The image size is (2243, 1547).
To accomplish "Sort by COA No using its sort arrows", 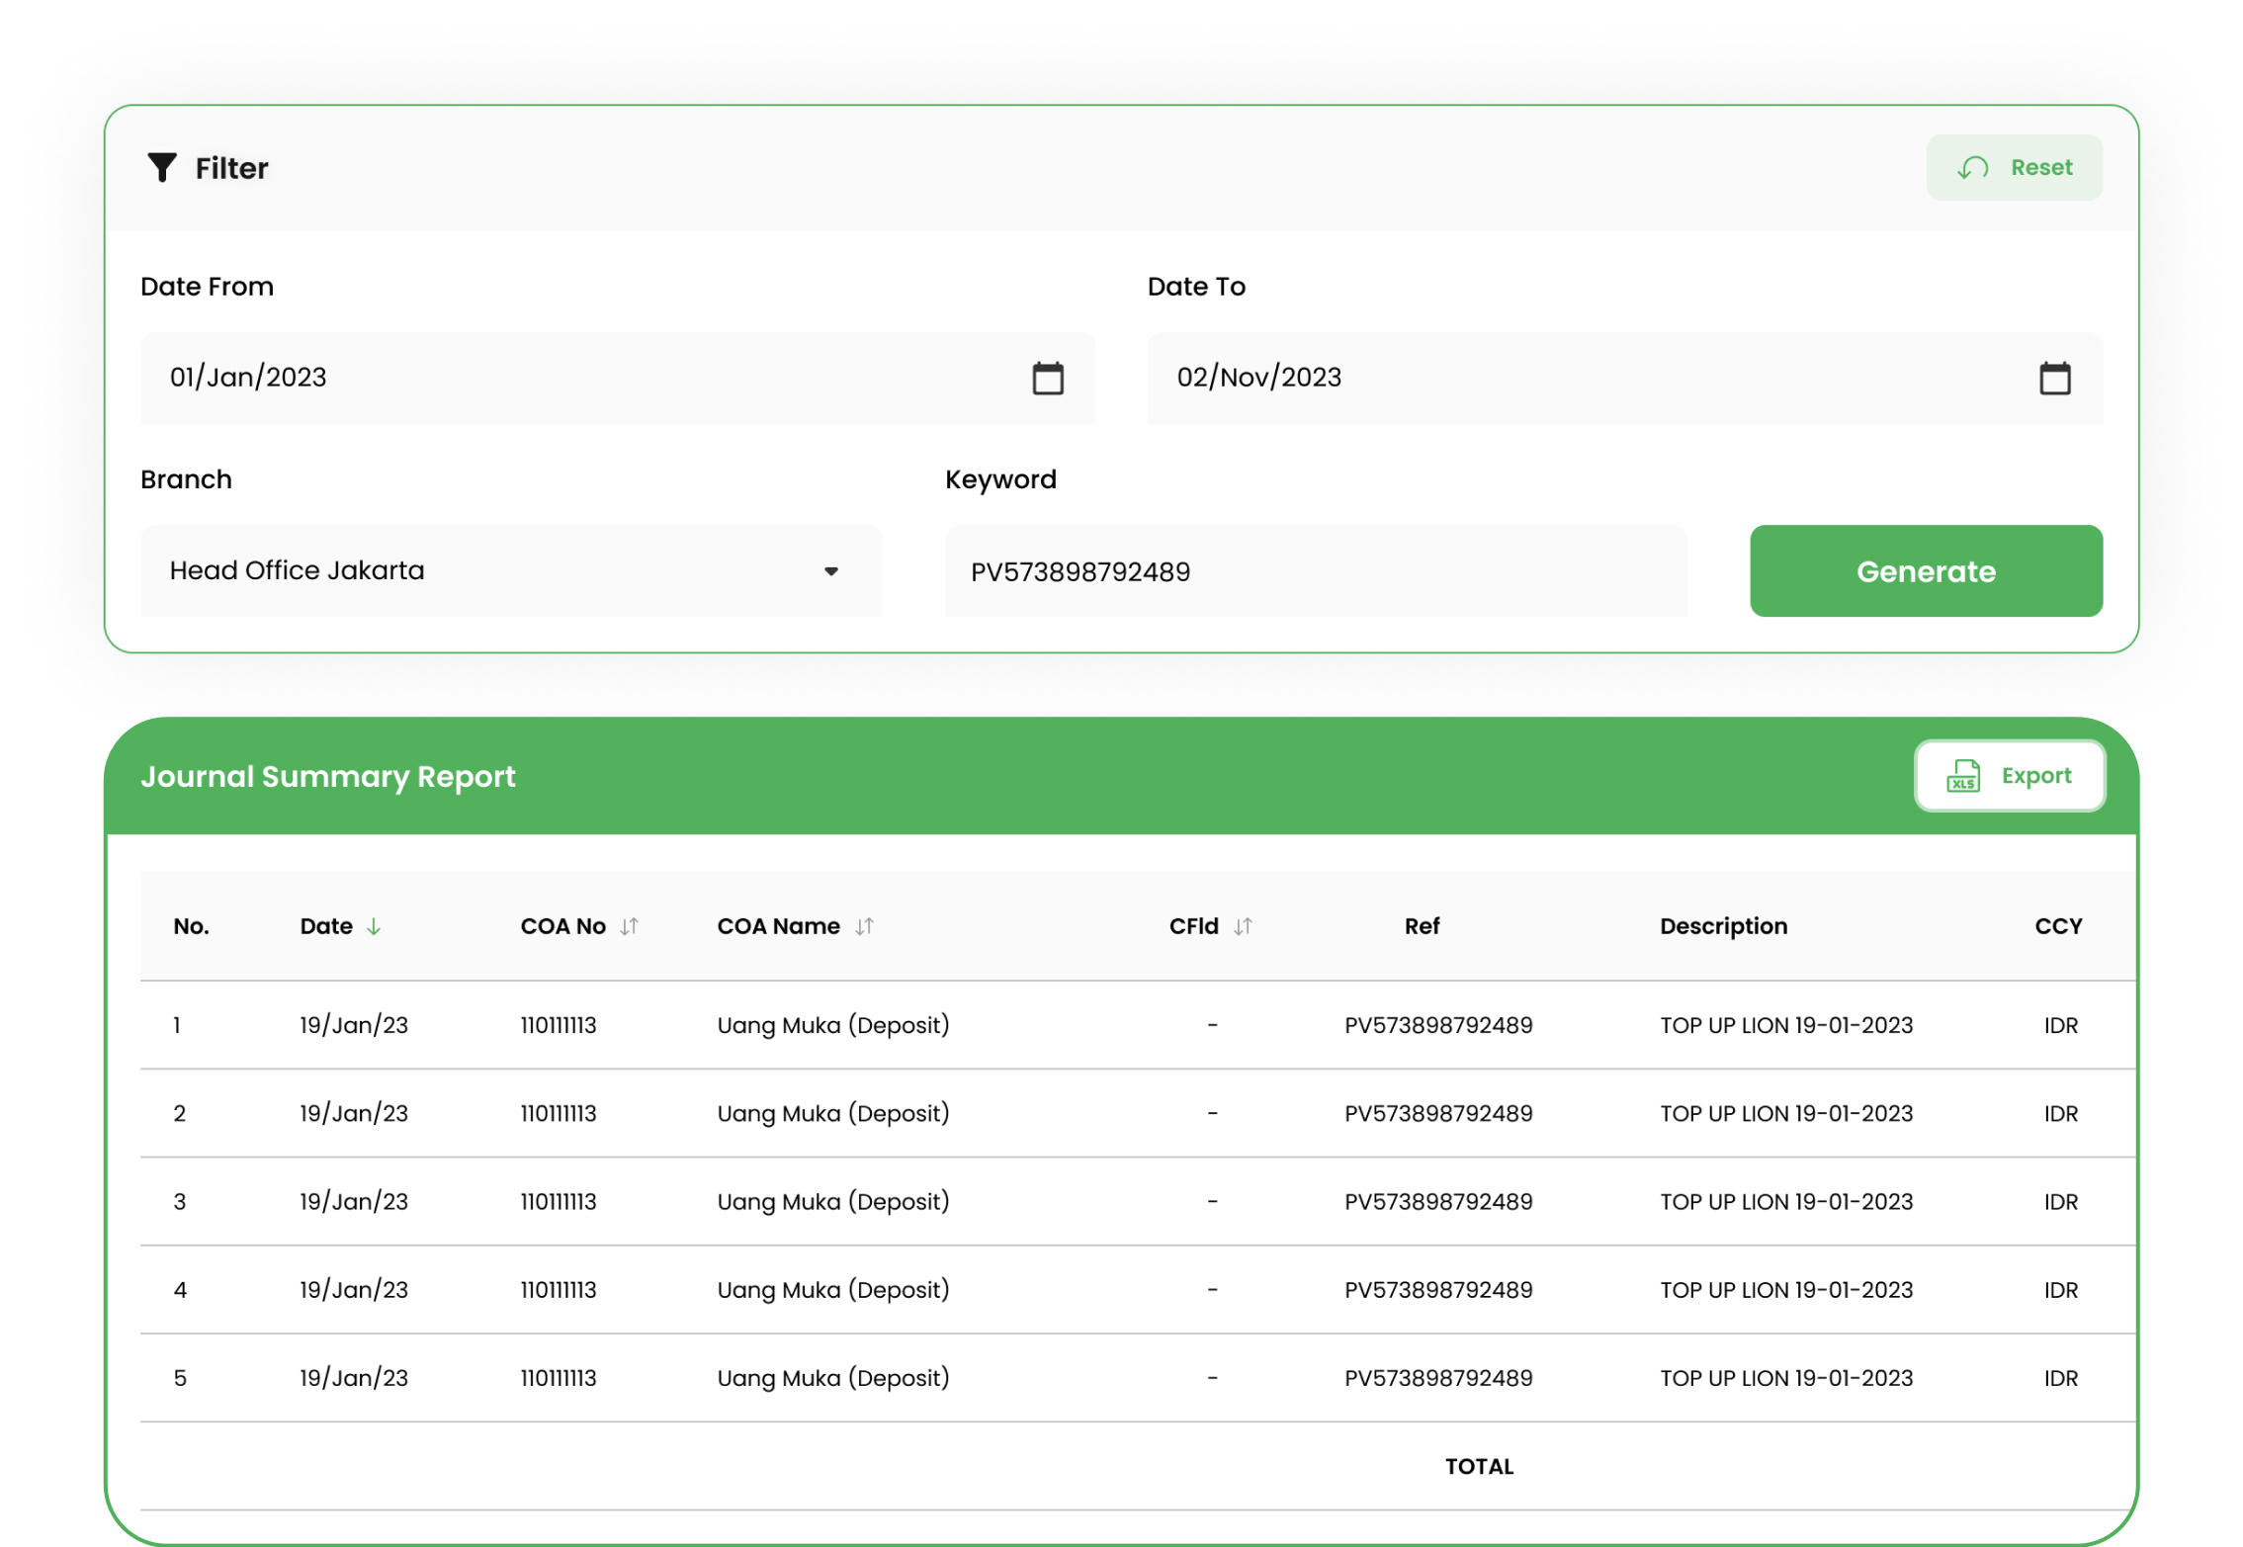I will coord(629,926).
